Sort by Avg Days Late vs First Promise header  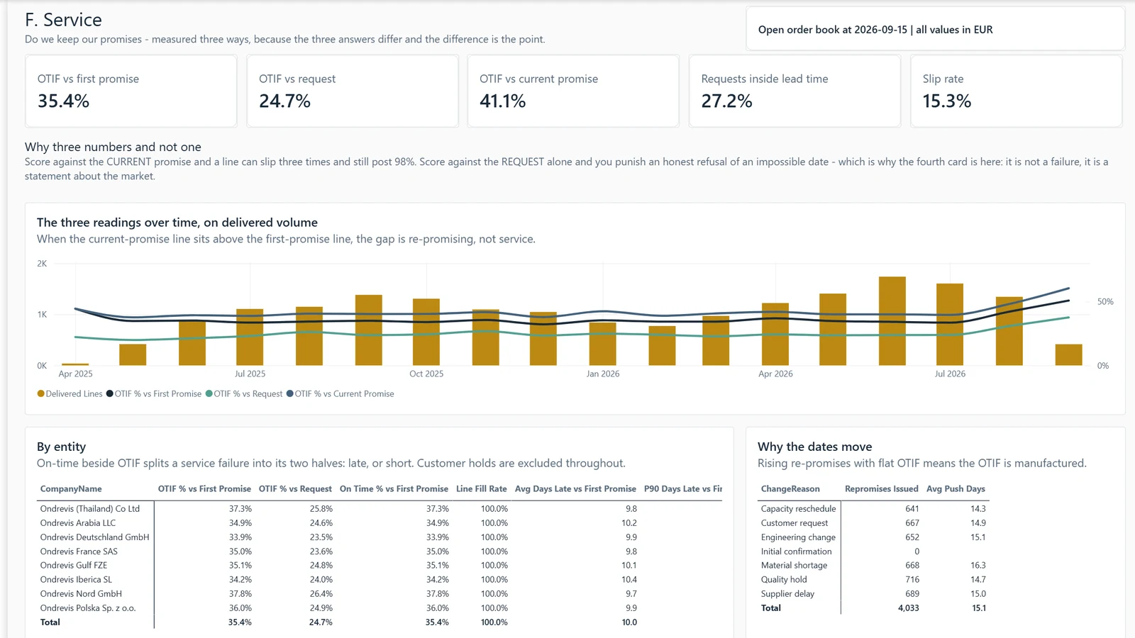(575, 489)
